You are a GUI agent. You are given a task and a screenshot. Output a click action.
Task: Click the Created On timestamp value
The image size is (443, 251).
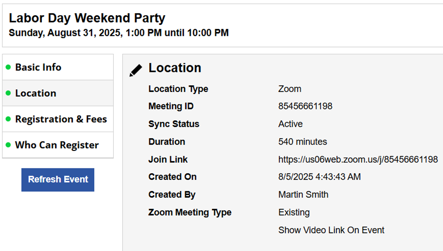click(x=320, y=177)
